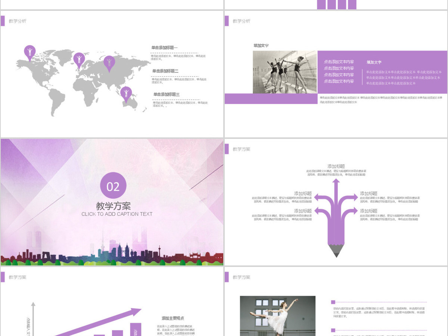Select the heading 单击添加标题一
The width and height of the screenshot is (448, 336).
pyautogui.click(x=164, y=48)
